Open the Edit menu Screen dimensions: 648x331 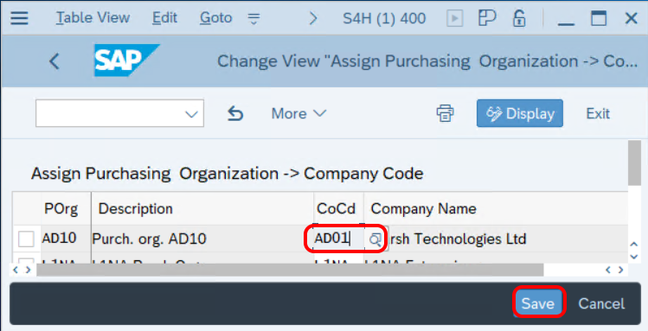pyautogui.click(x=164, y=18)
